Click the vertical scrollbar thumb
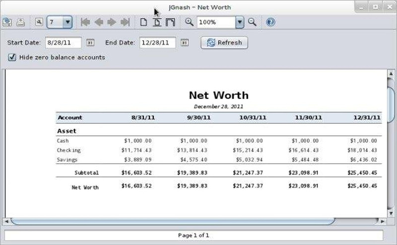The image size is (397, 245). click(391, 106)
